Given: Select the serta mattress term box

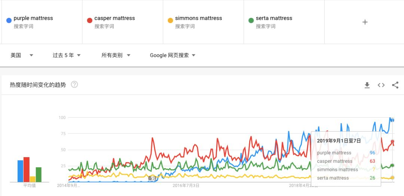Looking at the screenshot, I should (284, 22).
